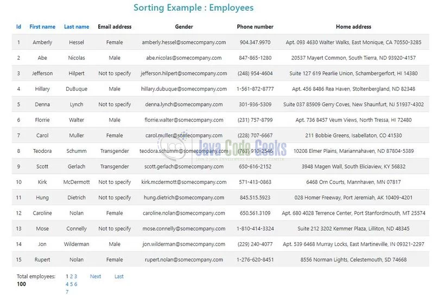Sort the table by the Id column
This screenshot has height=297, width=444.
[x=18, y=27]
